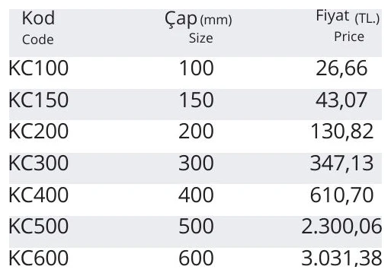
Task: Select the KC100 code cell
Action: click(x=39, y=68)
